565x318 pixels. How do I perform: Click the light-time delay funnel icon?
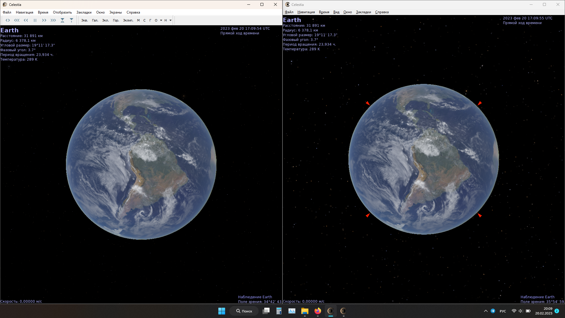(72, 20)
